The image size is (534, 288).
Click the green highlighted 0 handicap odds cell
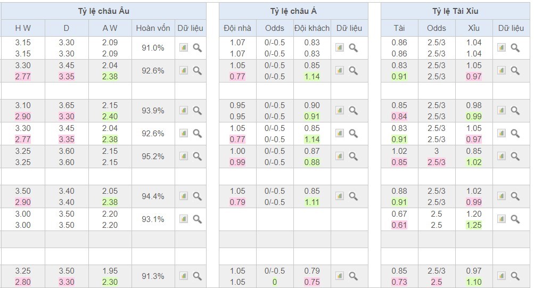pyautogui.click(x=275, y=282)
